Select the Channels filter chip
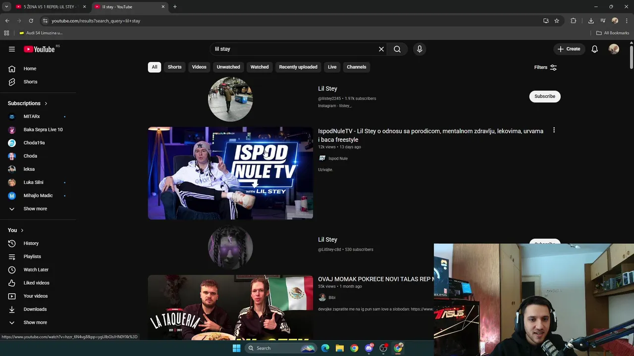The height and width of the screenshot is (356, 634). 357,67
